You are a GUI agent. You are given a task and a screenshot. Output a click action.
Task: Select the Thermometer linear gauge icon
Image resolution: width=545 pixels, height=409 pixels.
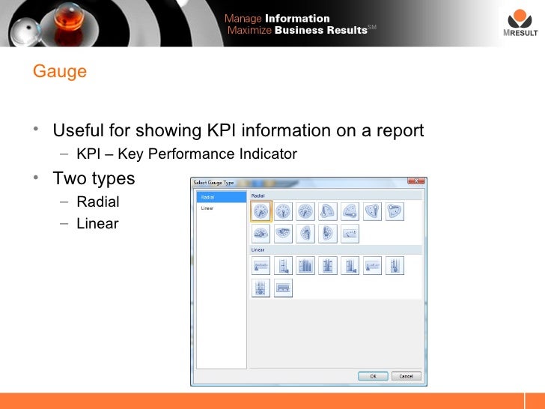click(x=395, y=266)
